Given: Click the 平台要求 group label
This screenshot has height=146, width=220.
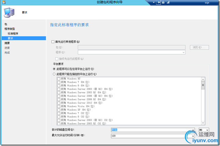Looking at the screenshot, I should pyautogui.click(x=58, y=64).
